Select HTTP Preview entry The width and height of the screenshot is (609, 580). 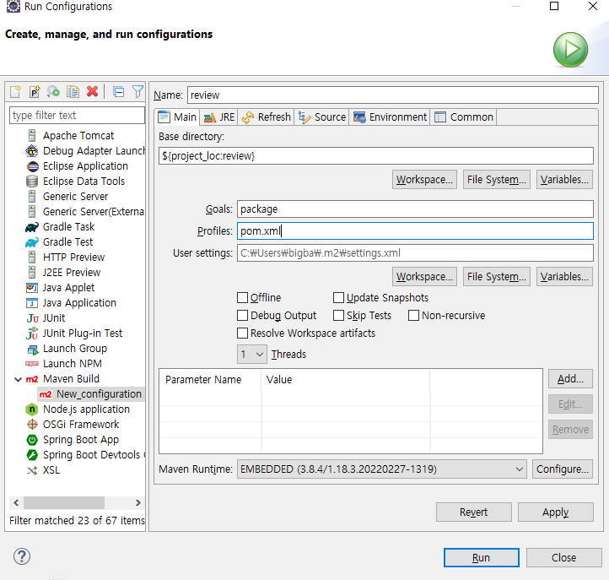66,257
